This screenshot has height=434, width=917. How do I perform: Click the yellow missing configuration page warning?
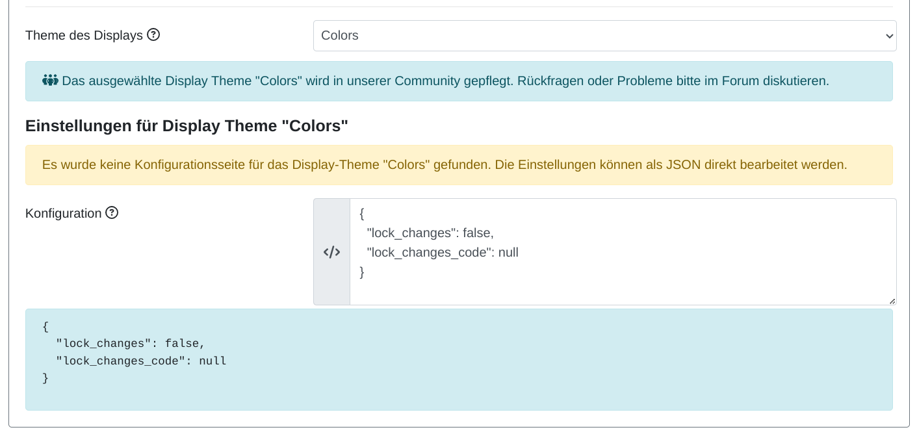point(445,165)
